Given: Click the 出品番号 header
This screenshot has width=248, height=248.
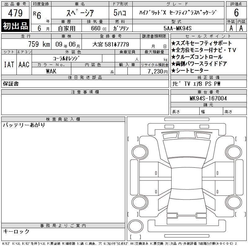Looking at the screenshot, I should click(15, 4).
